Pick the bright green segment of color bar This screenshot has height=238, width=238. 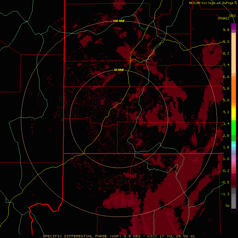click(x=234, y=127)
